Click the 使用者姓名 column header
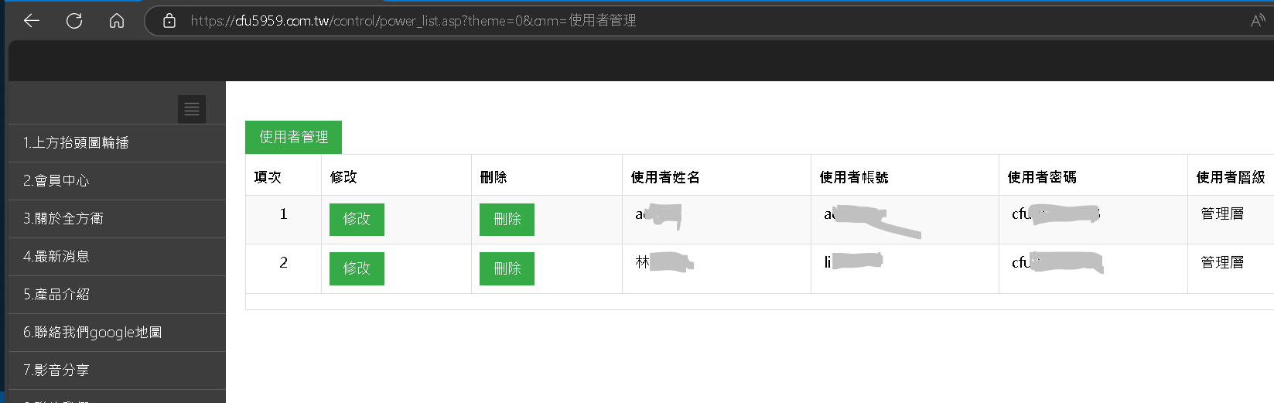The height and width of the screenshot is (403, 1274). (x=665, y=177)
